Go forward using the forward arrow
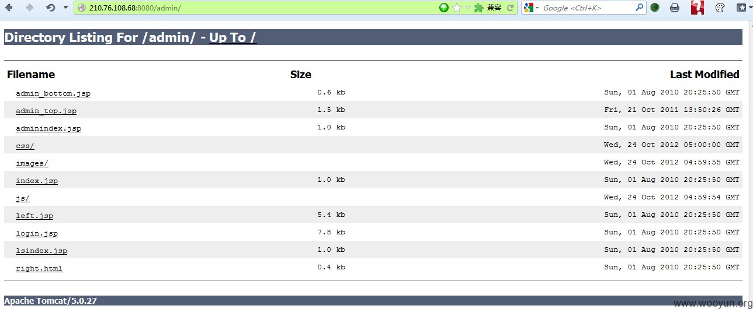 (x=29, y=8)
